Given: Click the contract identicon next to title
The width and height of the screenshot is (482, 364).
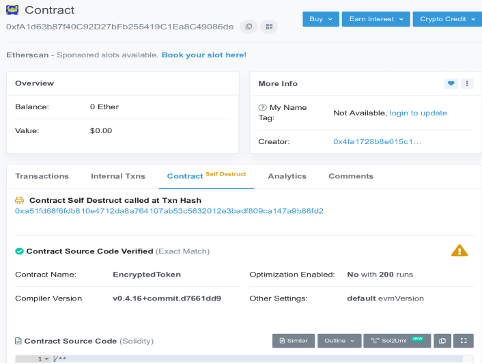Looking at the screenshot, I should click(x=12, y=10).
